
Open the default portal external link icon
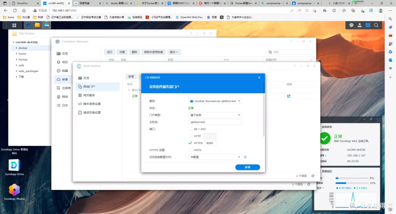pyautogui.click(x=289, y=96)
